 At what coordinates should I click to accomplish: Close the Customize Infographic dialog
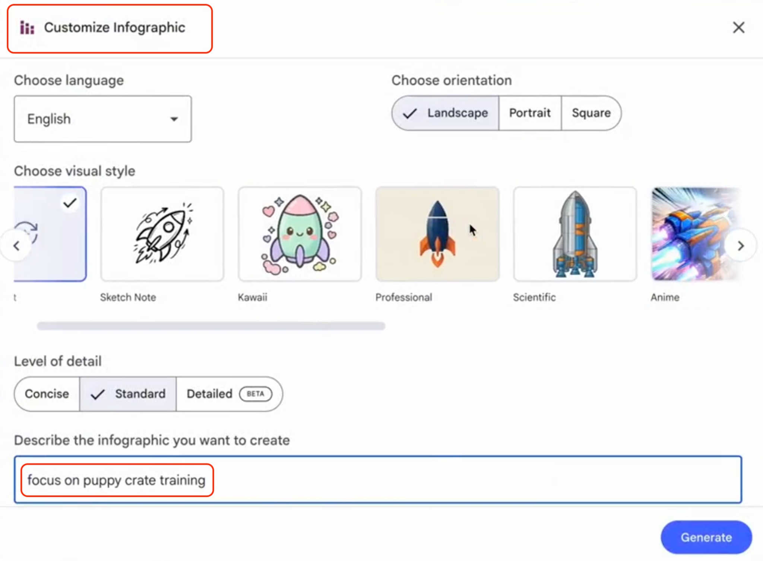click(738, 28)
